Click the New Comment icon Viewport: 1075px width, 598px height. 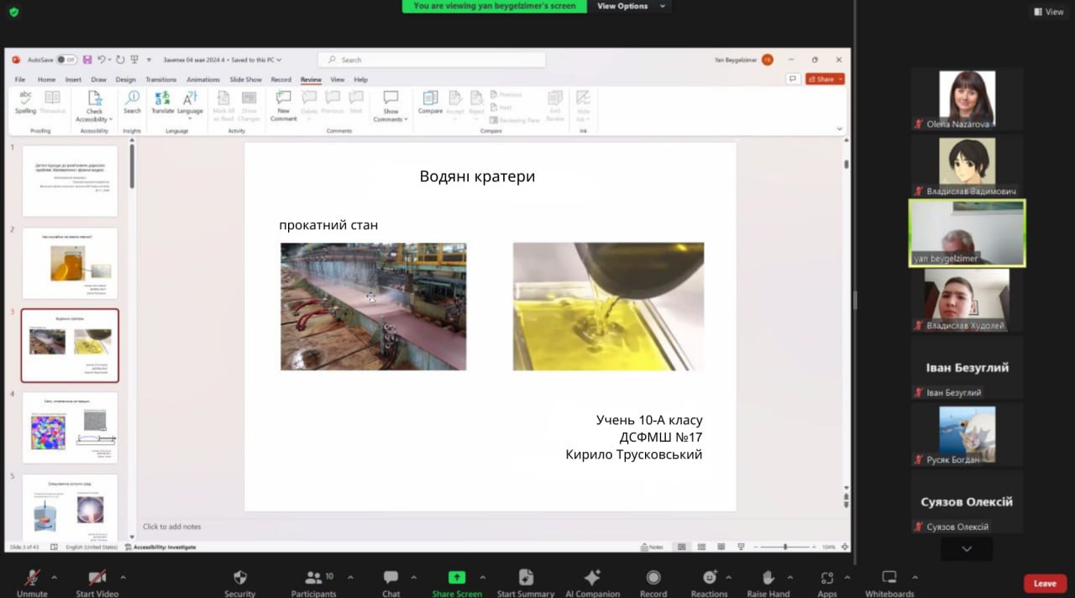tap(283, 101)
